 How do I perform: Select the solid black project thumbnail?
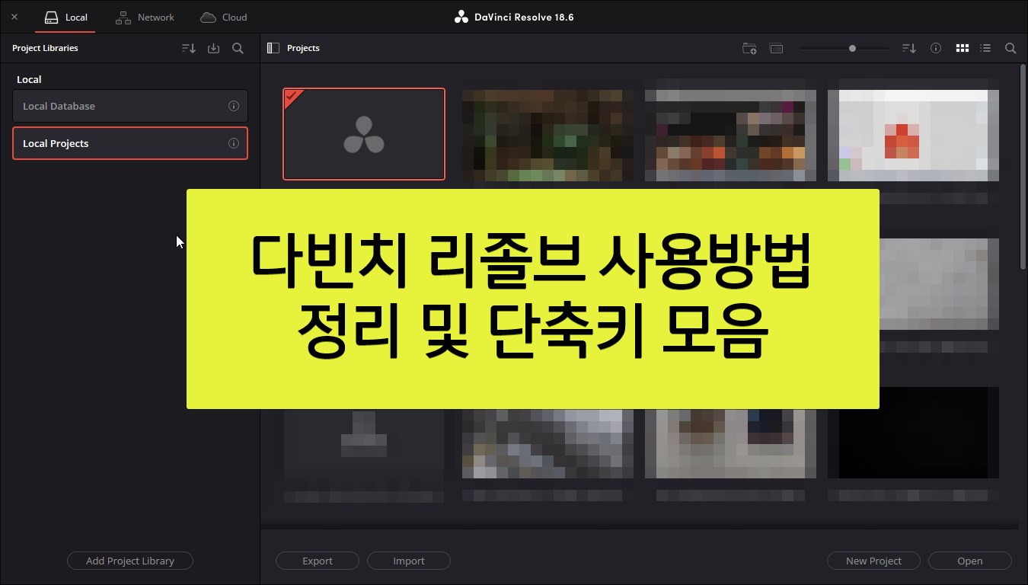913,433
